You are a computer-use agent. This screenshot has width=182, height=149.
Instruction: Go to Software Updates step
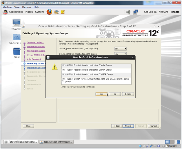(x=35, y=42)
